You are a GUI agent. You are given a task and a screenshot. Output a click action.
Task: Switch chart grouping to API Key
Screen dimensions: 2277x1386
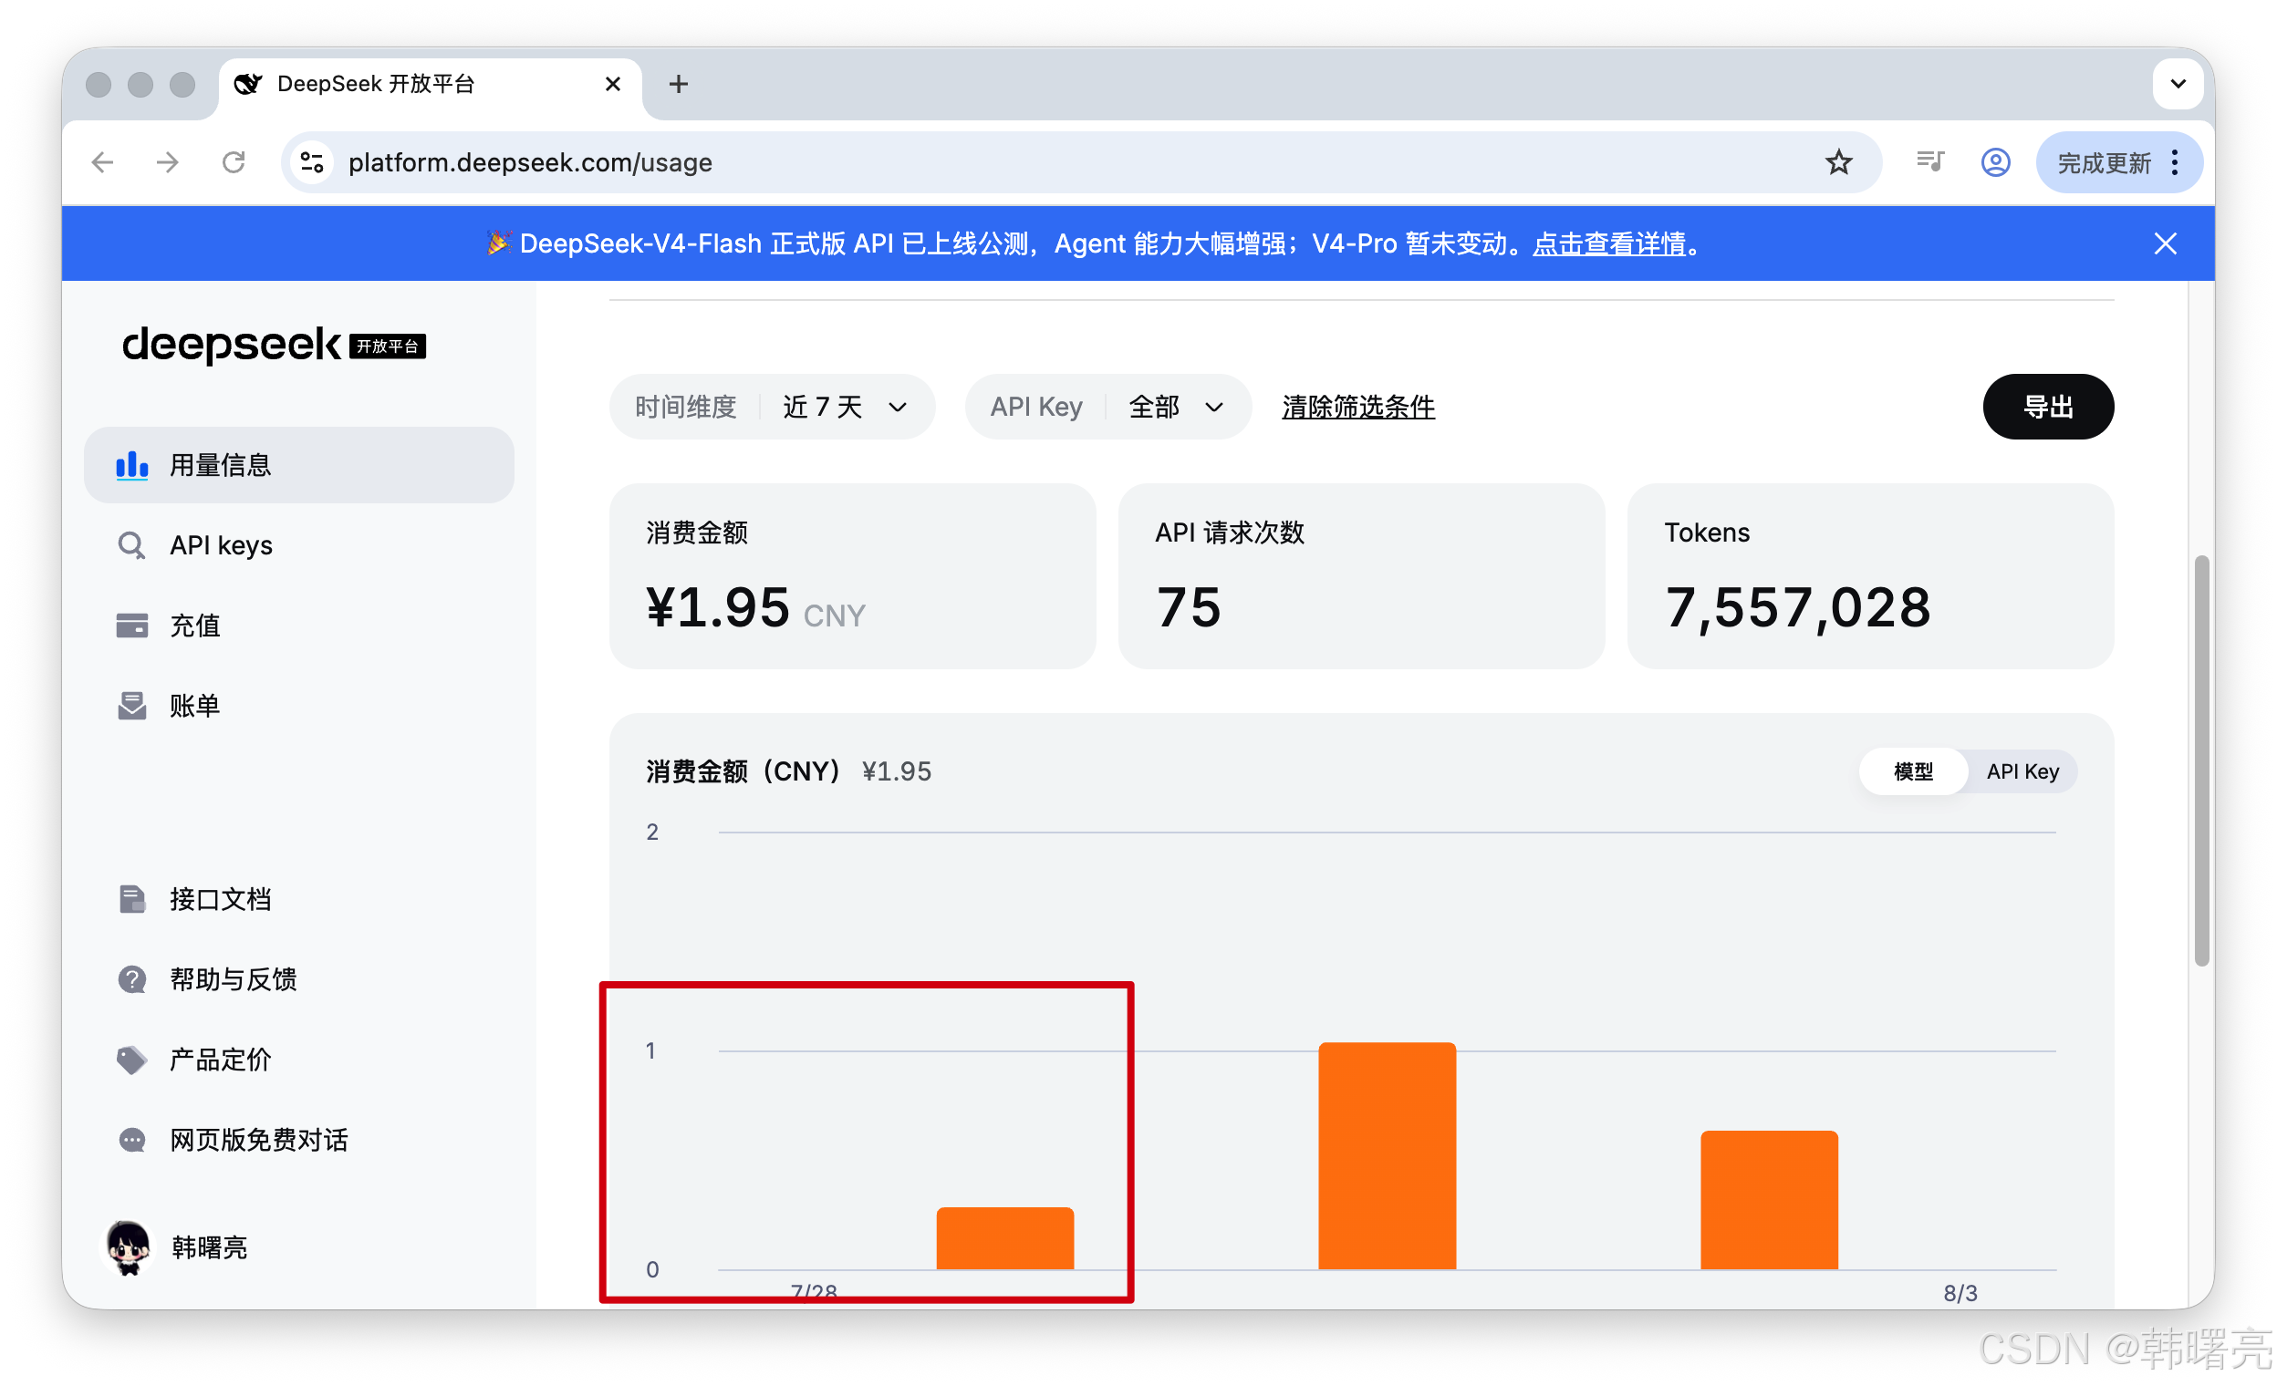pos(2022,771)
